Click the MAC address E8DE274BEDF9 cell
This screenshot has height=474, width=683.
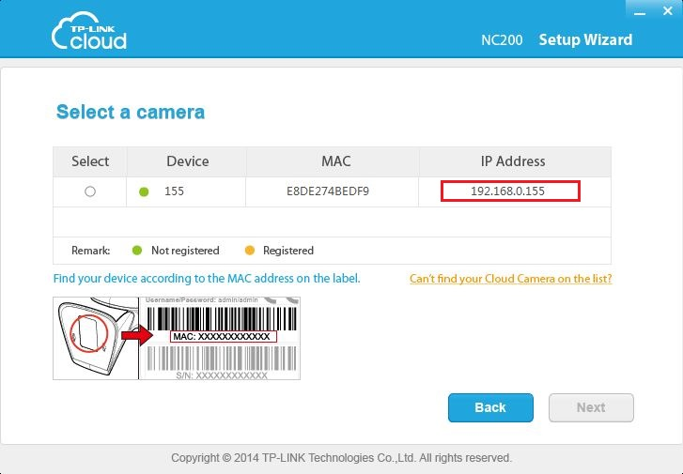coord(328,191)
